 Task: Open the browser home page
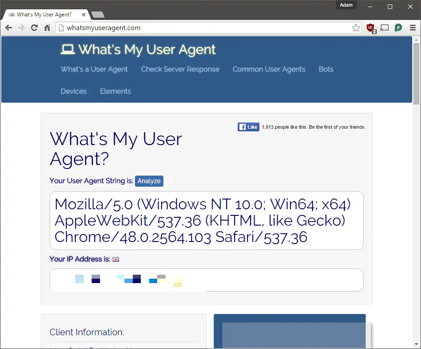click(47, 27)
